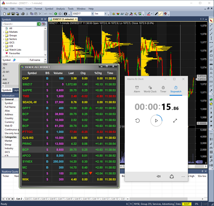
Task: Select the abc text drawing tool
Action: pos(211,64)
